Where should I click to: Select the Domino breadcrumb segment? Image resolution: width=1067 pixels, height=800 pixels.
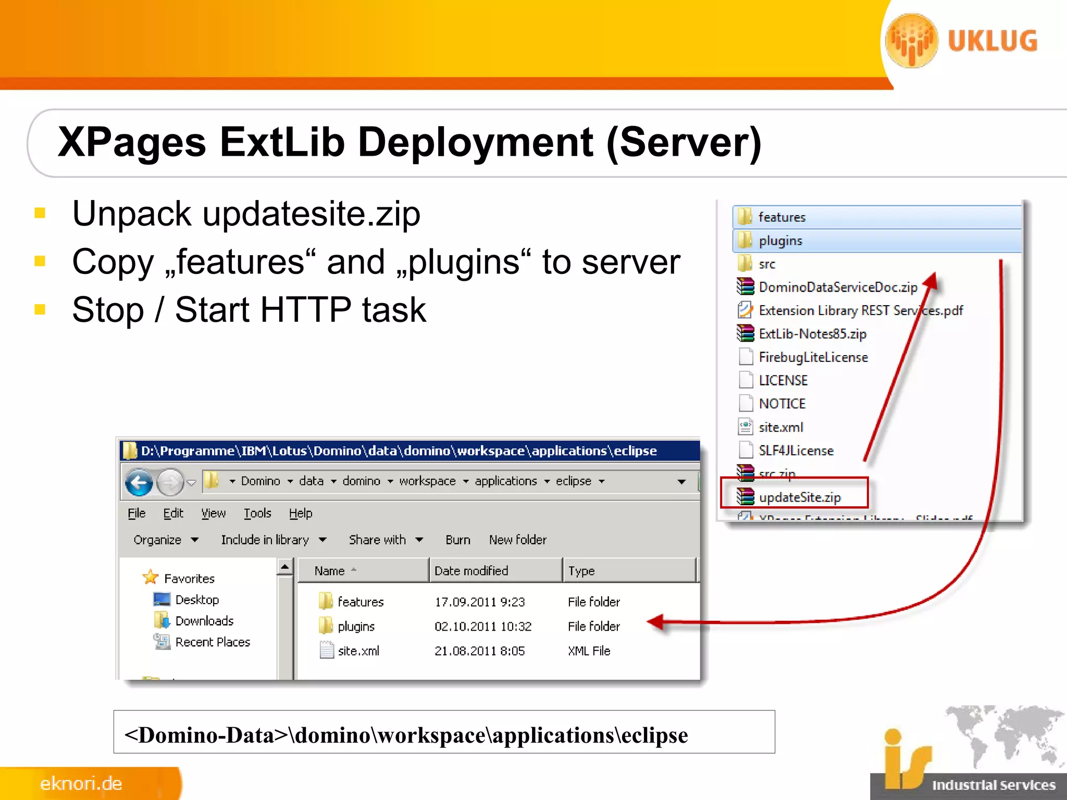(x=260, y=481)
